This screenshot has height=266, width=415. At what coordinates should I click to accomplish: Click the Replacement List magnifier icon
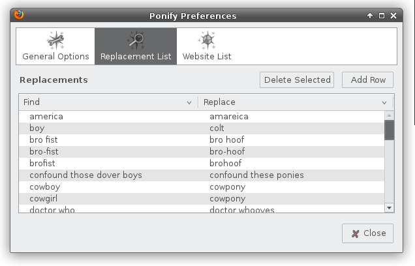pyautogui.click(x=136, y=40)
